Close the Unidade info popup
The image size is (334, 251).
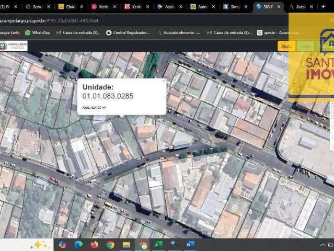click(x=163, y=81)
